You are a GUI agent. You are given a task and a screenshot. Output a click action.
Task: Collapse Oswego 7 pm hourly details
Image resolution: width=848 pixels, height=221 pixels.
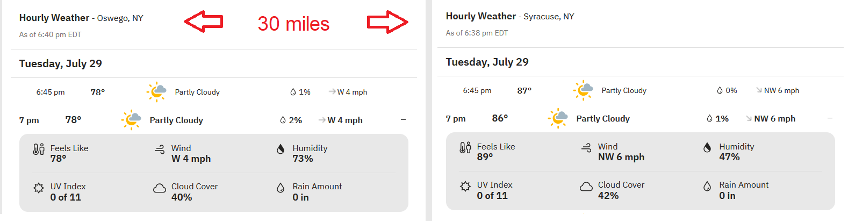click(x=403, y=120)
